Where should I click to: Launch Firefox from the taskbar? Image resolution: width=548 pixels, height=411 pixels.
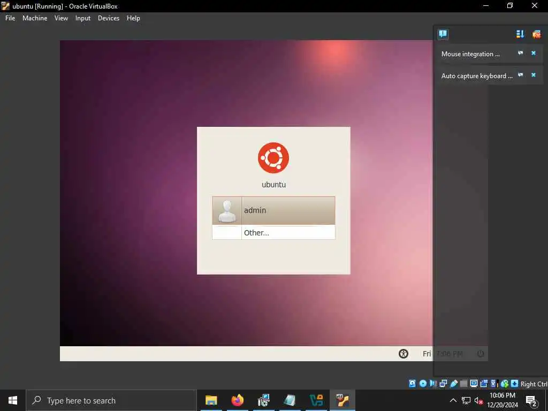[x=237, y=400]
